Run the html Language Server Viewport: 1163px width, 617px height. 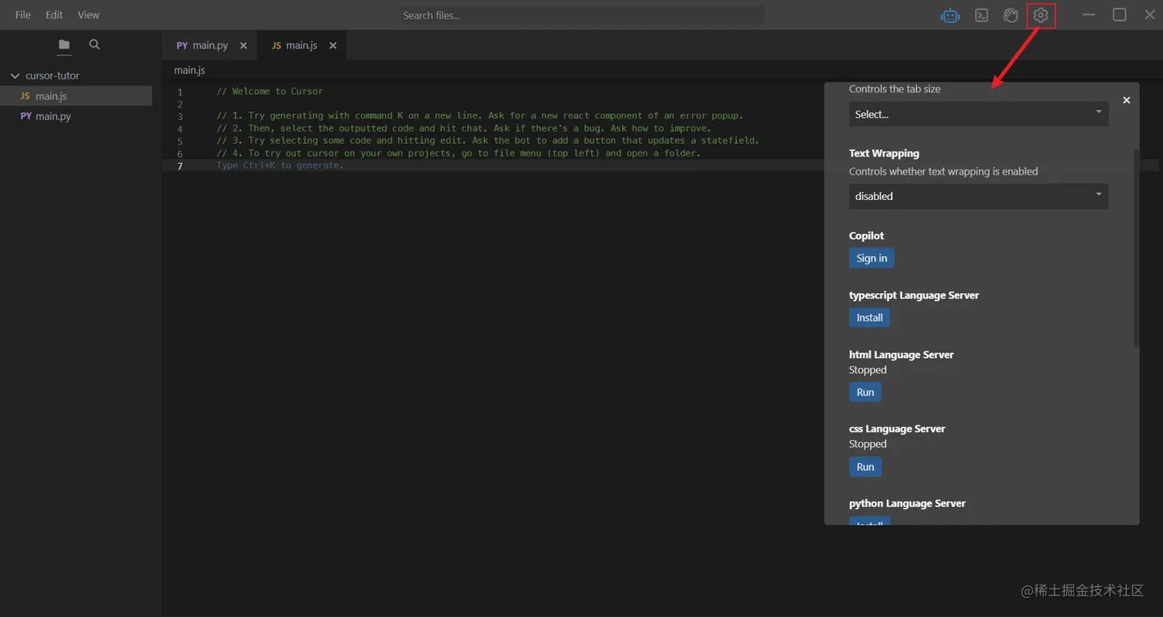(x=865, y=392)
